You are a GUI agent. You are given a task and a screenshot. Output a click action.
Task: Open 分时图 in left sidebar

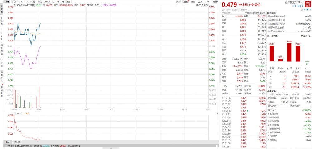pos(2,9)
